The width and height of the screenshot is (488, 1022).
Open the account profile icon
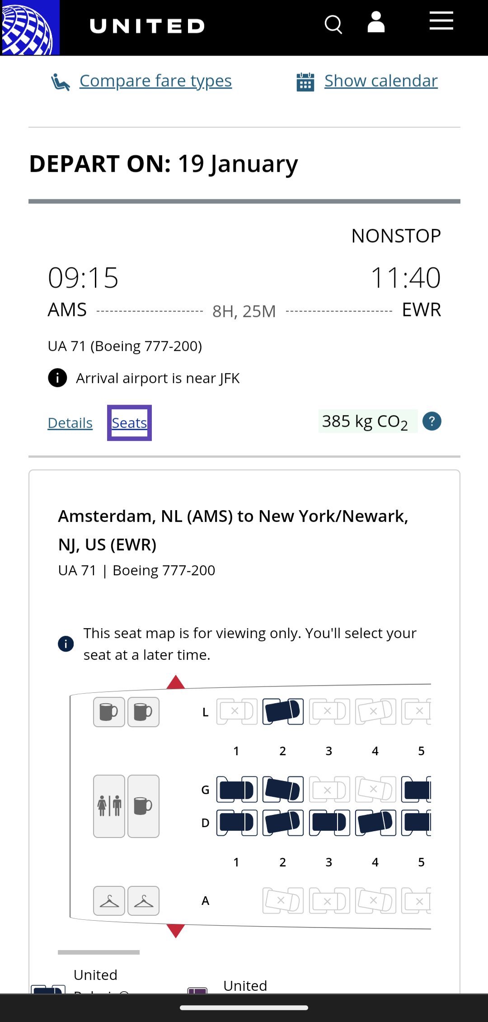(376, 23)
